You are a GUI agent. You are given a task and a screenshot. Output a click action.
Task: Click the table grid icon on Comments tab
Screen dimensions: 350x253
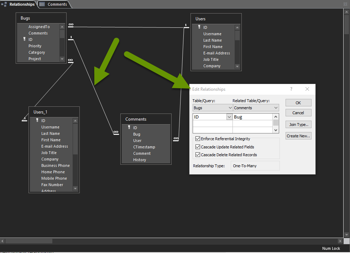[x=43, y=4]
